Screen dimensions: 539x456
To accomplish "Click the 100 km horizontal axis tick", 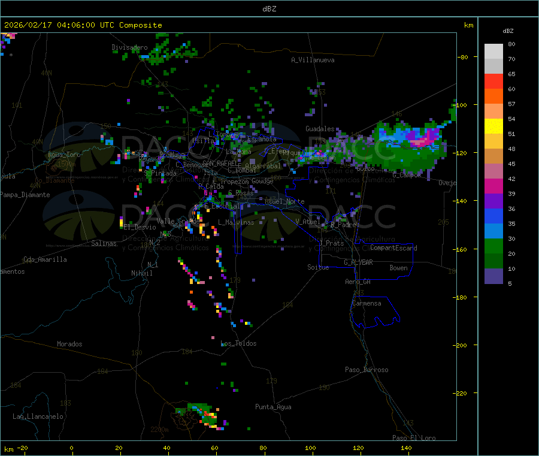I will [310, 448].
